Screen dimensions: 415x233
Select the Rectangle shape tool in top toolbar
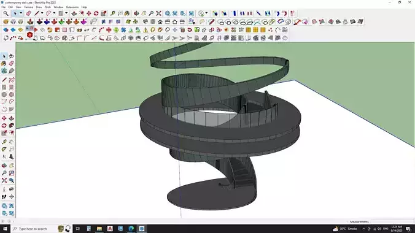click(x=61, y=13)
